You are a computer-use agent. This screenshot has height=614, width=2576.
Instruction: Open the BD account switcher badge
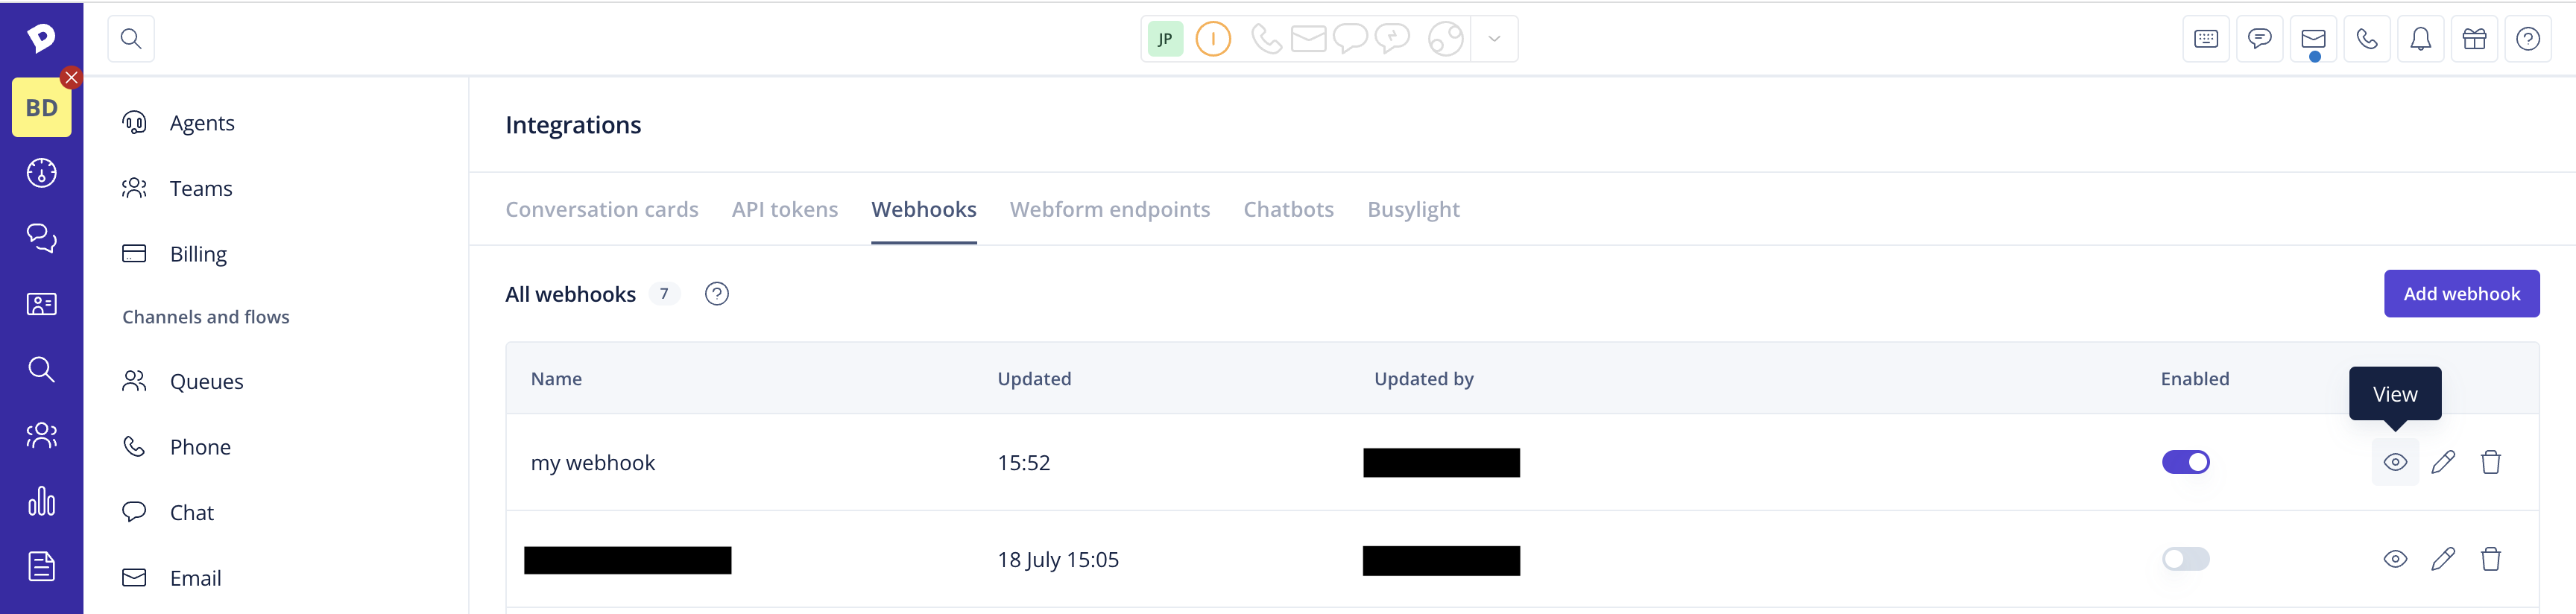tap(41, 108)
